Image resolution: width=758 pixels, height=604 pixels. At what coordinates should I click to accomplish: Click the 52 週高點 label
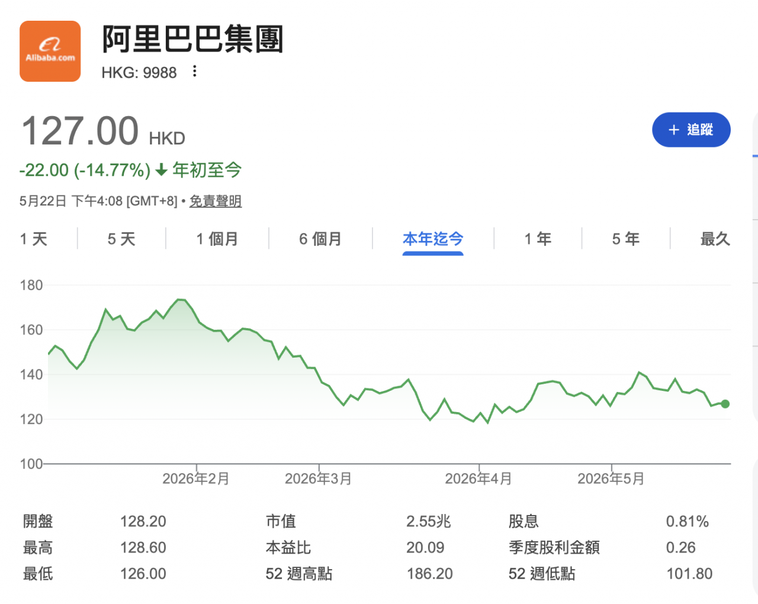pos(299,574)
